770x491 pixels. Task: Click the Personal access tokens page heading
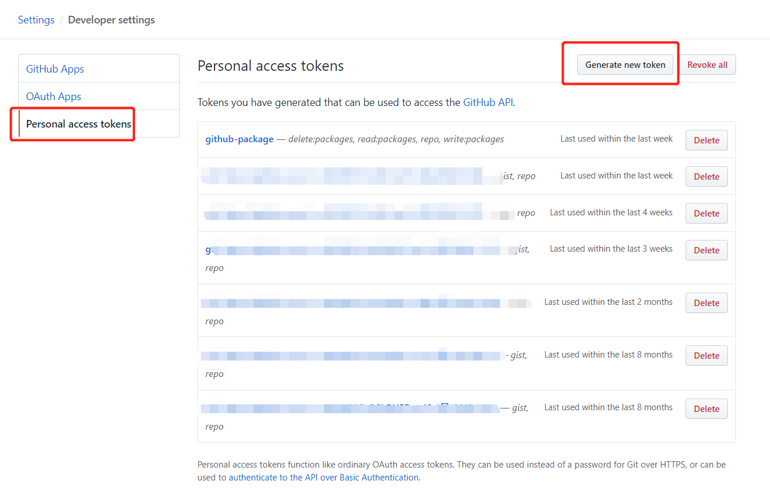point(271,66)
